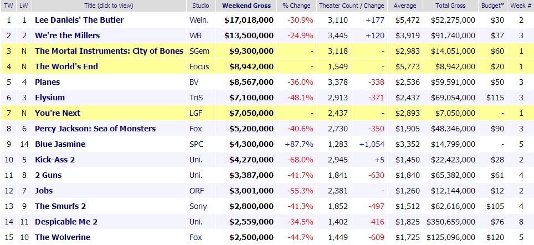534x245 pixels.
Task: Select The Wolverine movie link
Action: 63,237
